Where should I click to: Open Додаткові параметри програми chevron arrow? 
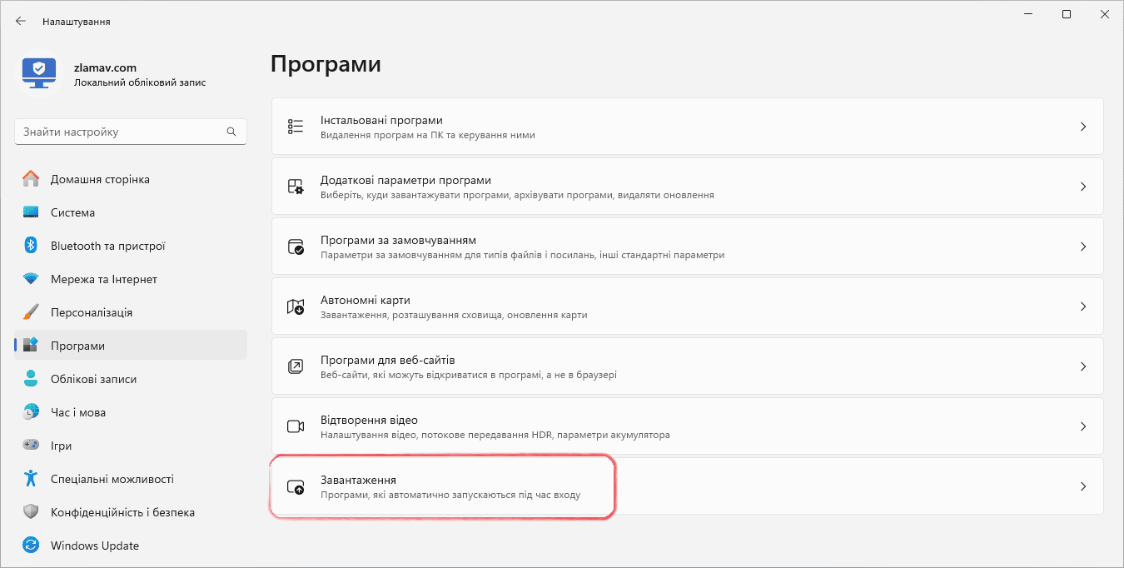(x=1083, y=187)
